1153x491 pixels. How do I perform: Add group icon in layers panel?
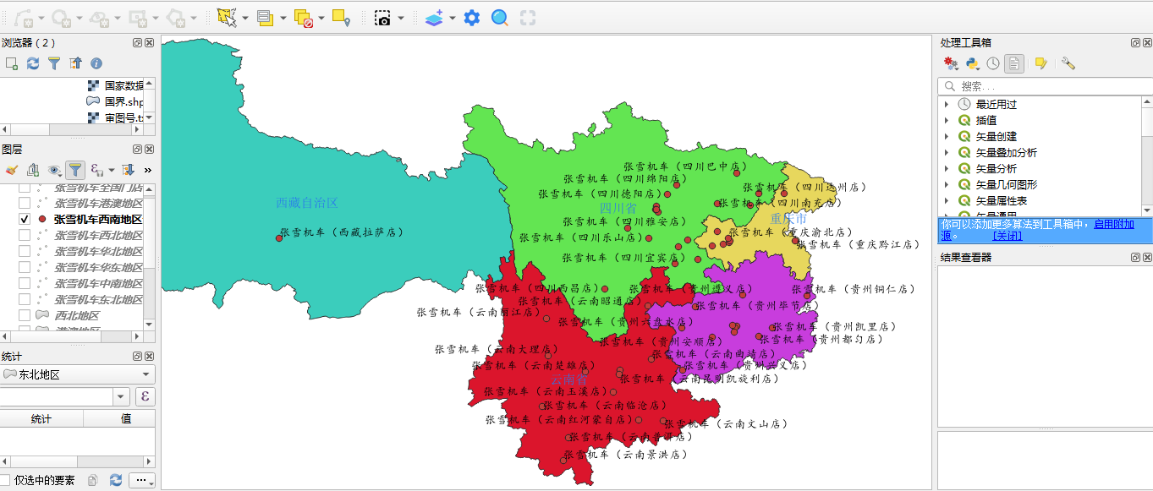33,170
